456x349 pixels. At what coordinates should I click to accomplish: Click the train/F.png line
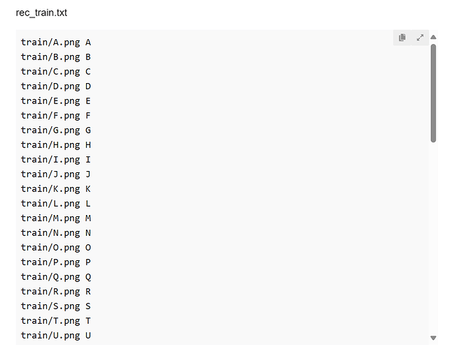coord(56,116)
